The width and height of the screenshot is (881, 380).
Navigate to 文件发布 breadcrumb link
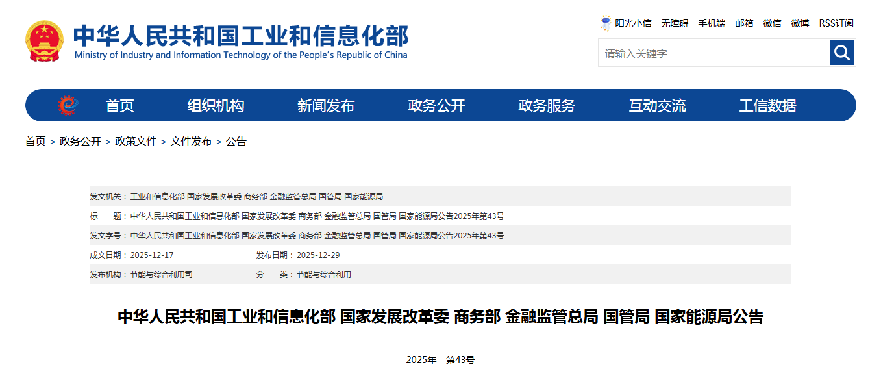click(x=191, y=142)
